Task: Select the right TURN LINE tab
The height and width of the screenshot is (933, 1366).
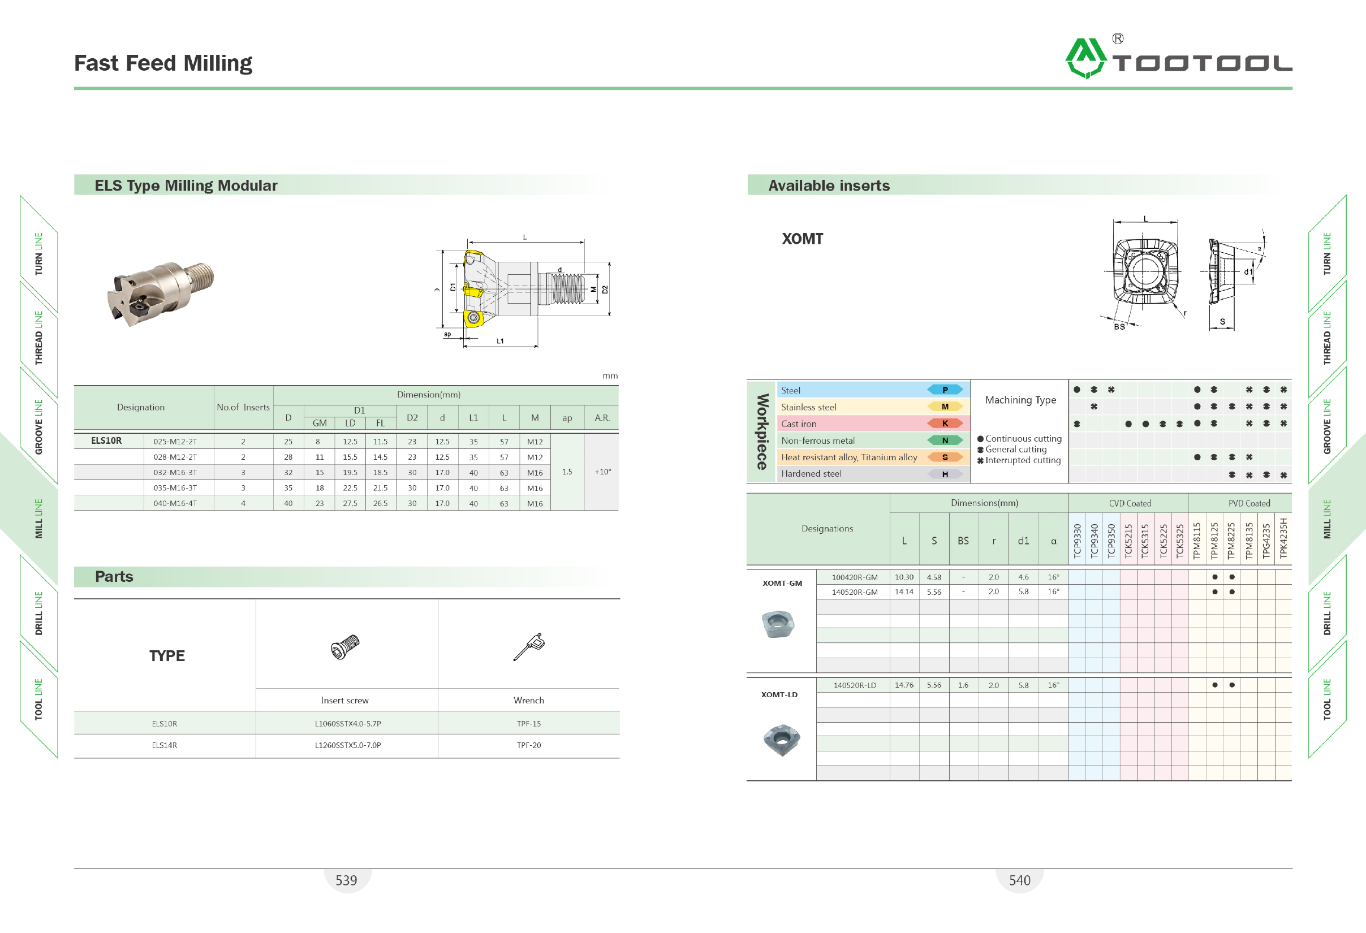Action: 1327,254
